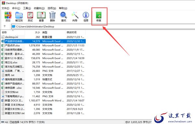This screenshot has height=124, width=195.
Task: Click the Excel icon beside 产品点评.xlsx
Action: [3, 46]
